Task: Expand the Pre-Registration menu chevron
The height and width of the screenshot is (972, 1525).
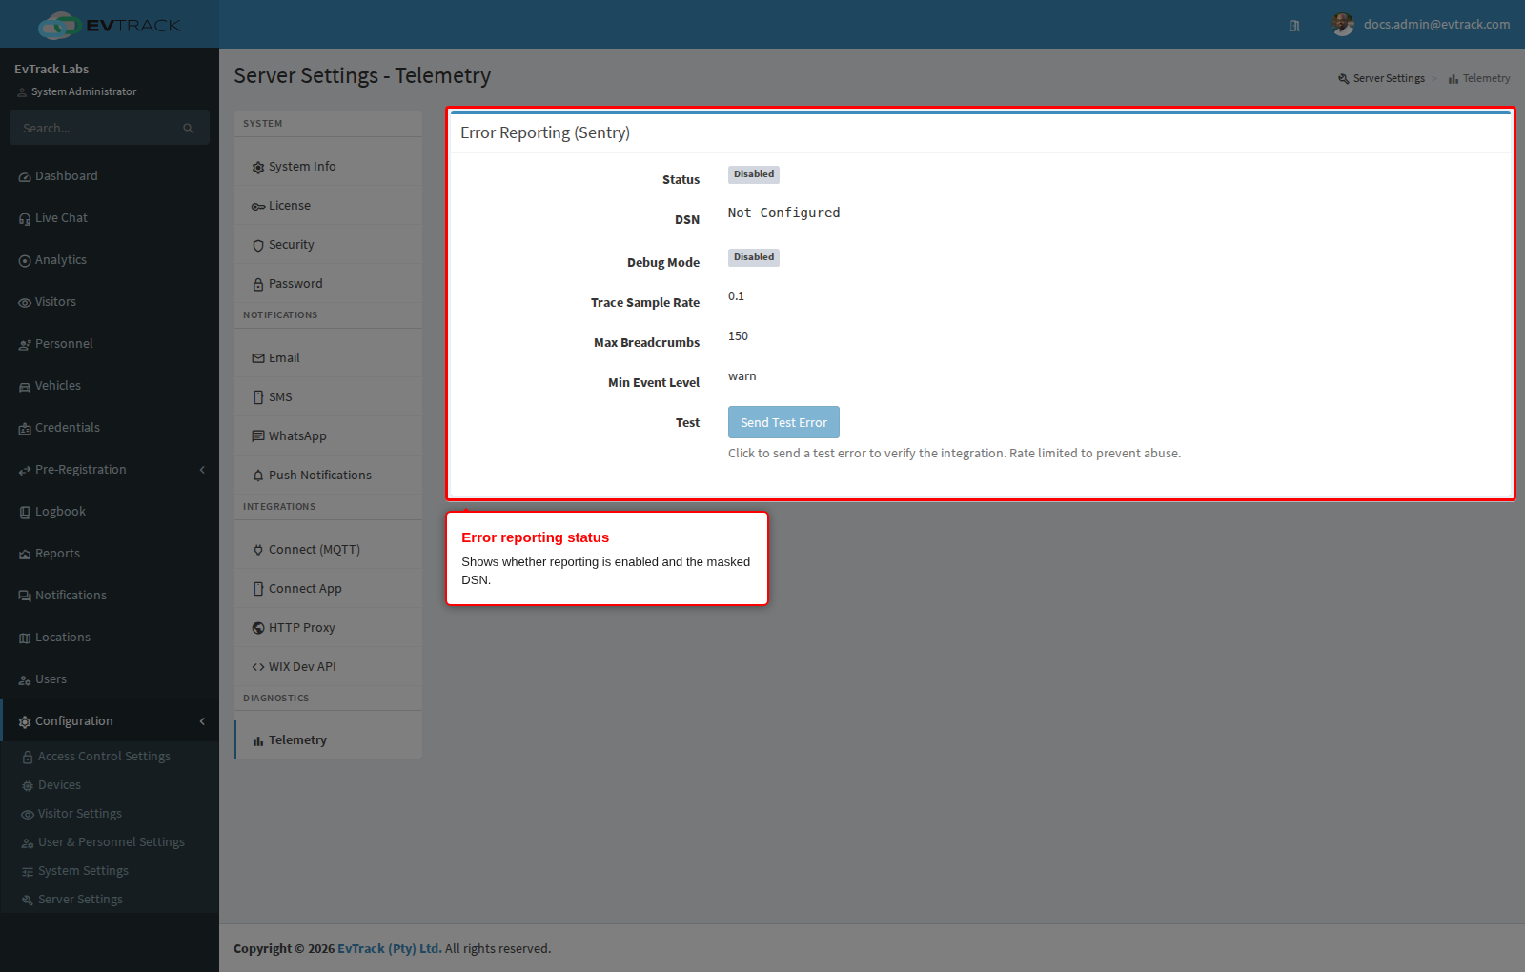Action: click(x=202, y=470)
